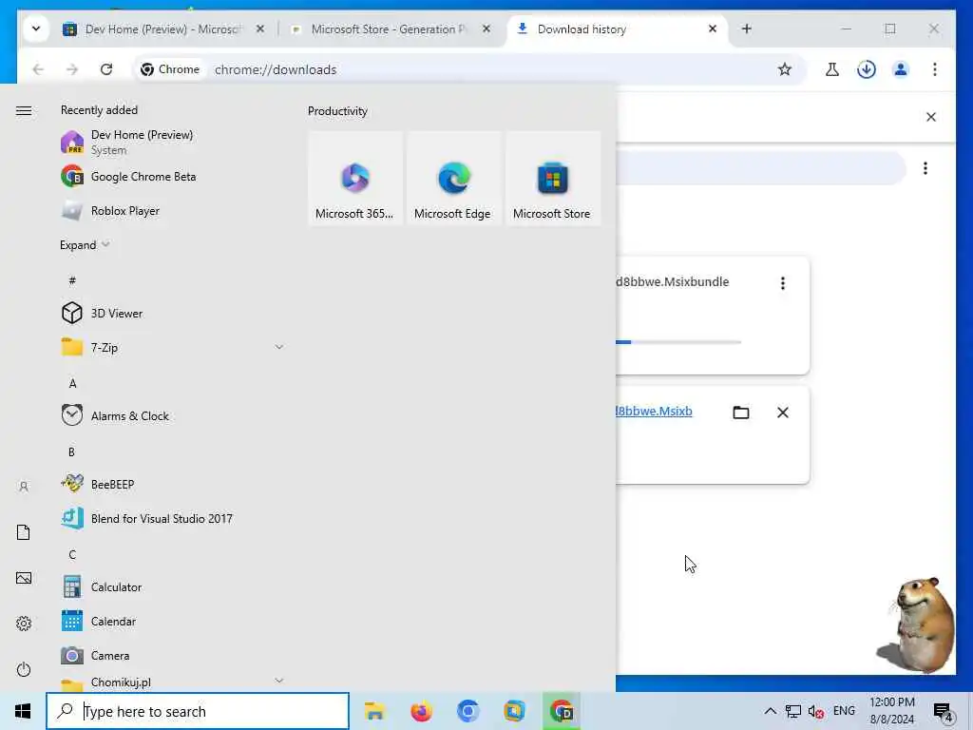Open Pictures from Start sidebar
This screenshot has width=973, height=730.
tap(24, 578)
